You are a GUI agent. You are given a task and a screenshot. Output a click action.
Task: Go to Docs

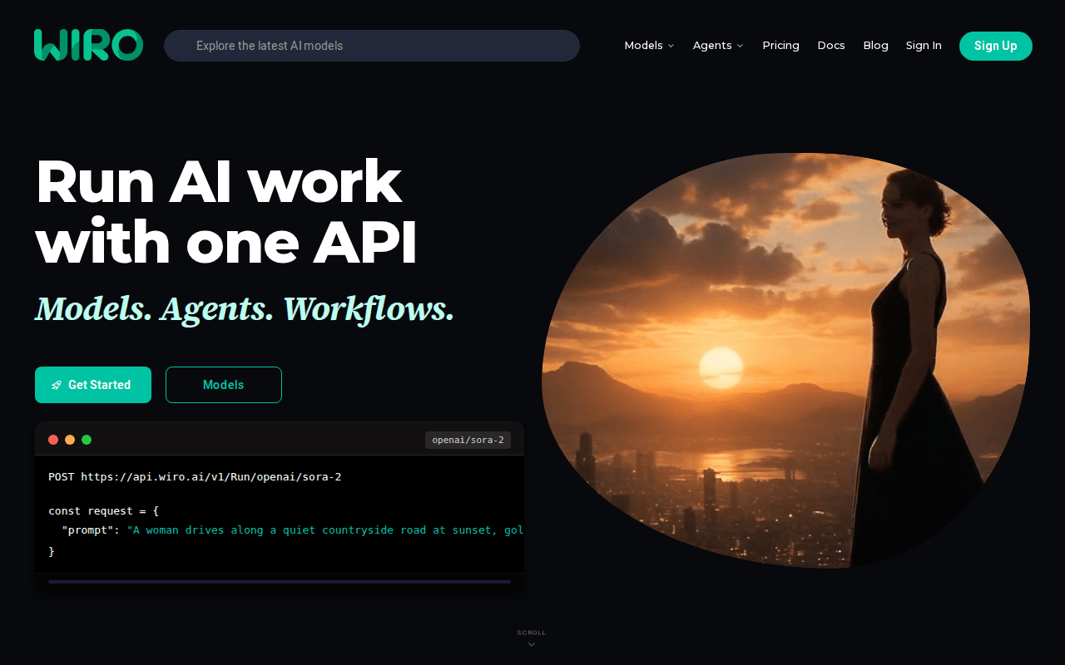click(831, 46)
